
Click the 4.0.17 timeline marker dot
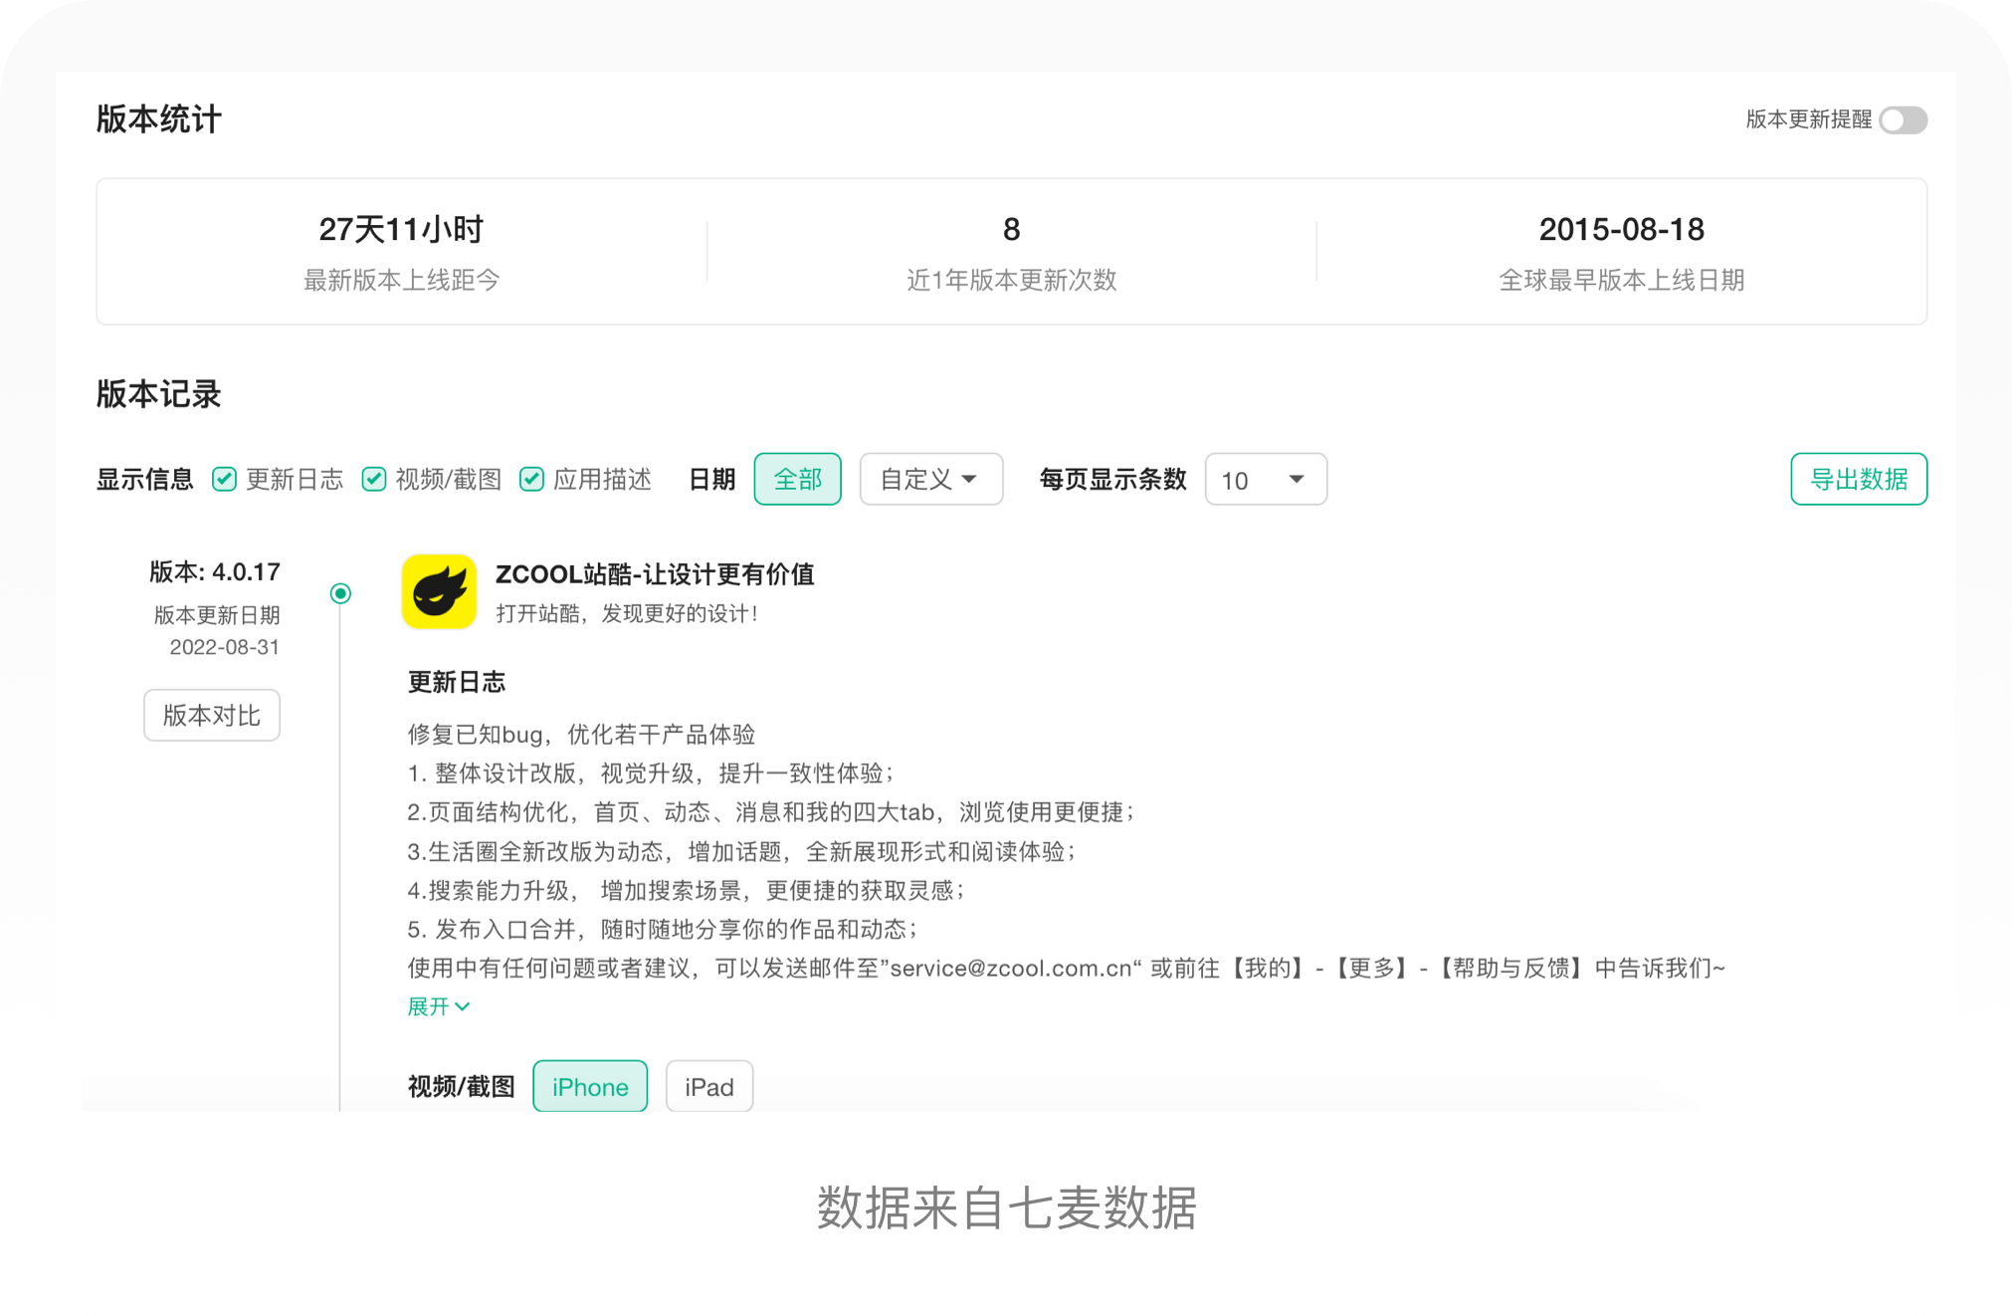(x=340, y=594)
